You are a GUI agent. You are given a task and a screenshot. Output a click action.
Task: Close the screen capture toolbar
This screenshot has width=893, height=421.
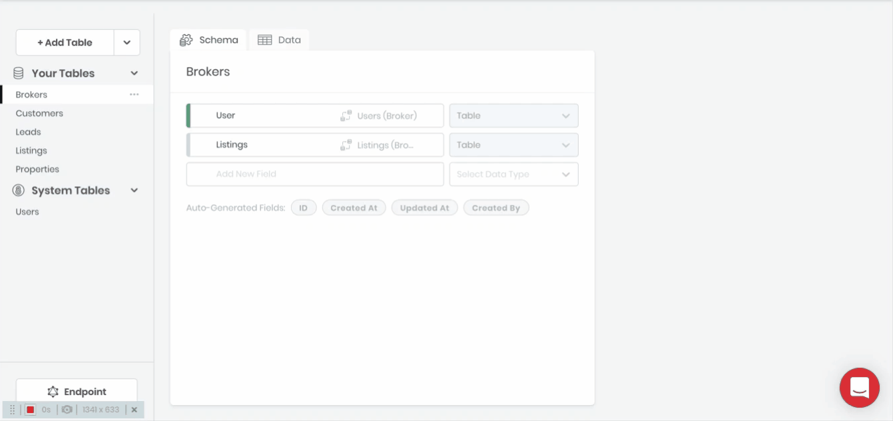click(x=135, y=410)
